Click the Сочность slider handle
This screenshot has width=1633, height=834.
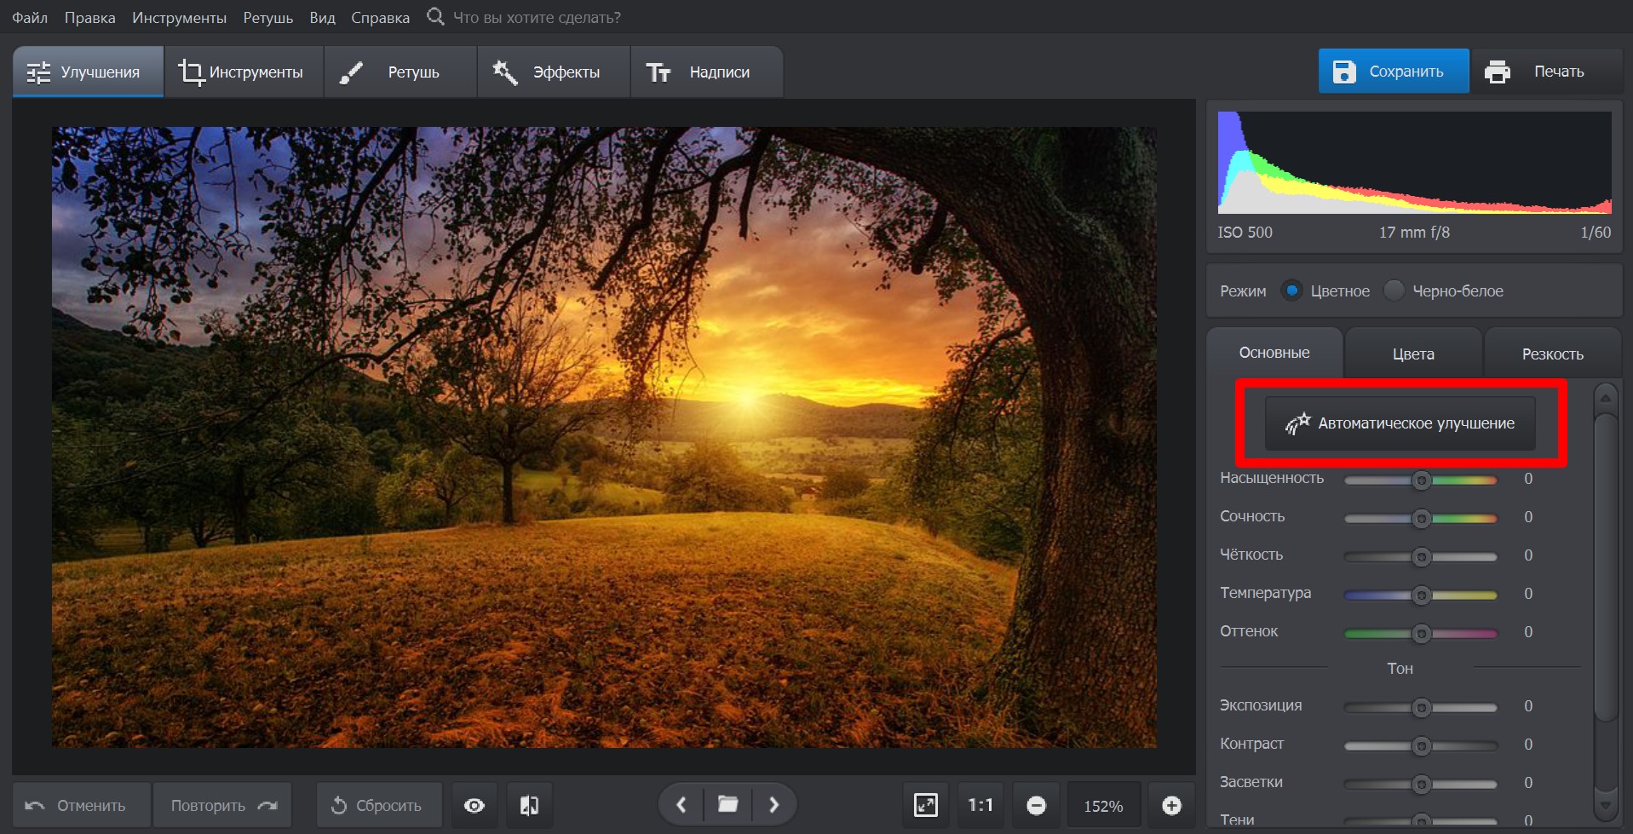[x=1421, y=519]
